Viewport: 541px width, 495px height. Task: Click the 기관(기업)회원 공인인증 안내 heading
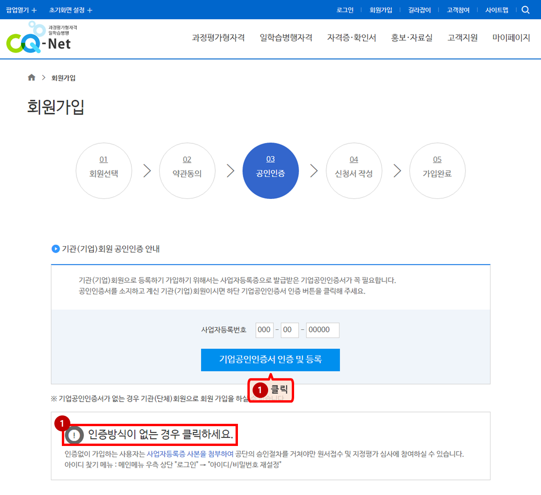[110, 249]
